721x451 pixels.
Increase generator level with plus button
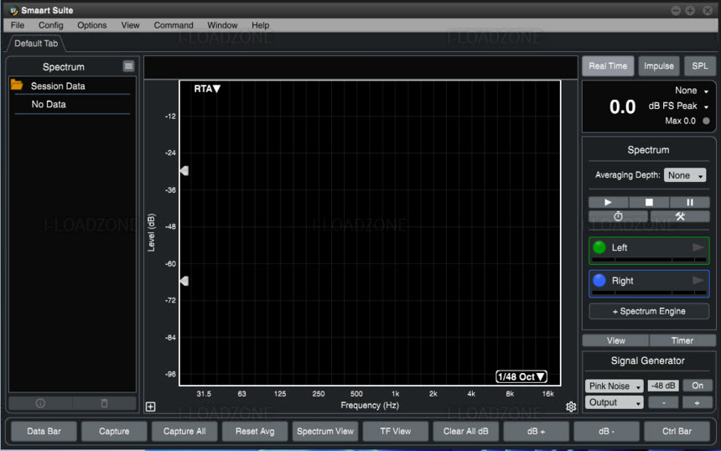pyautogui.click(x=697, y=402)
